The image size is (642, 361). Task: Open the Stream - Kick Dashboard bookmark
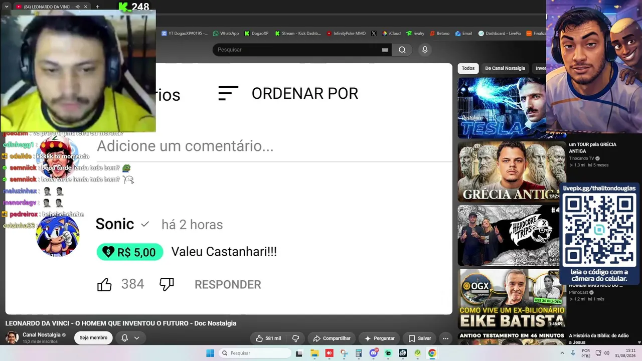click(x=298, y=34)
